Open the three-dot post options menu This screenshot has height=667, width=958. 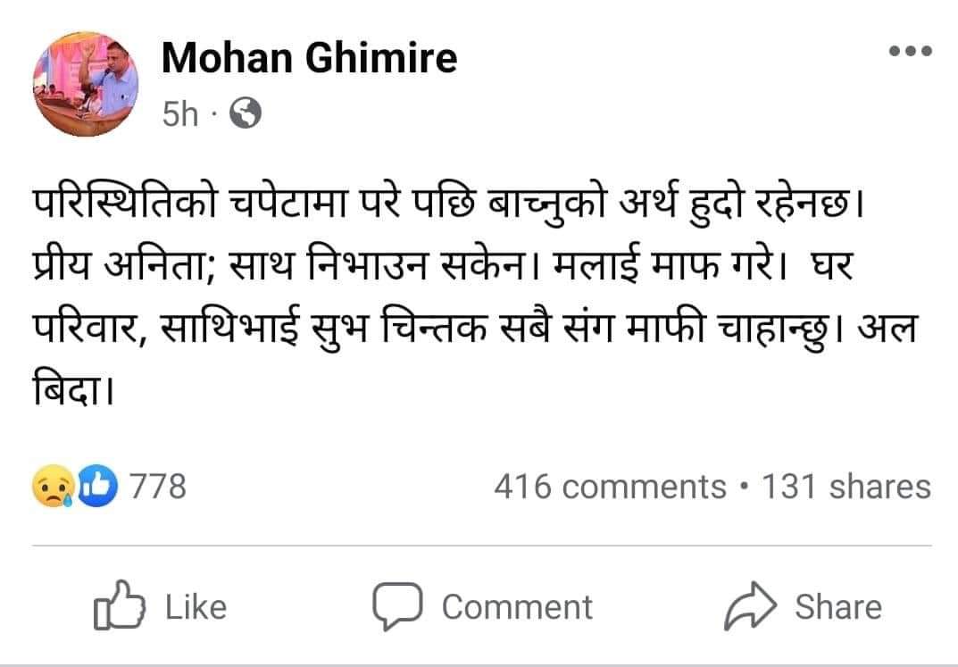point(911,51)
